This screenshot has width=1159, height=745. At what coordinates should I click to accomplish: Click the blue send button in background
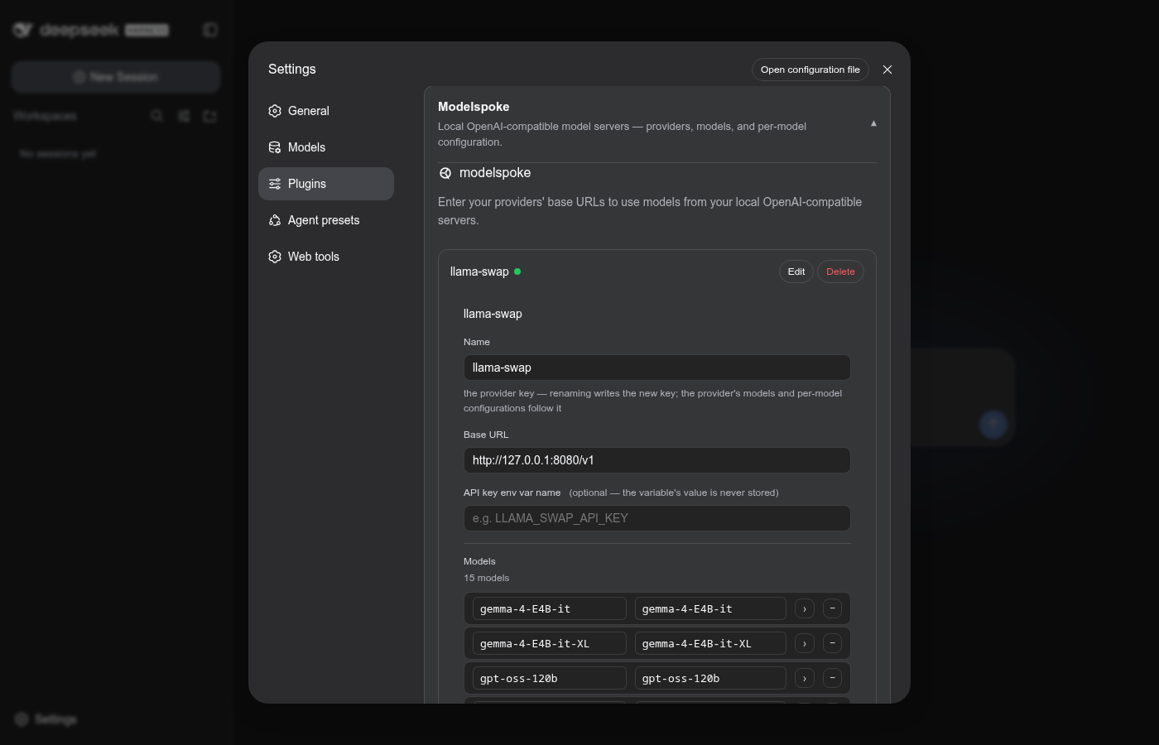pos(993,425)
